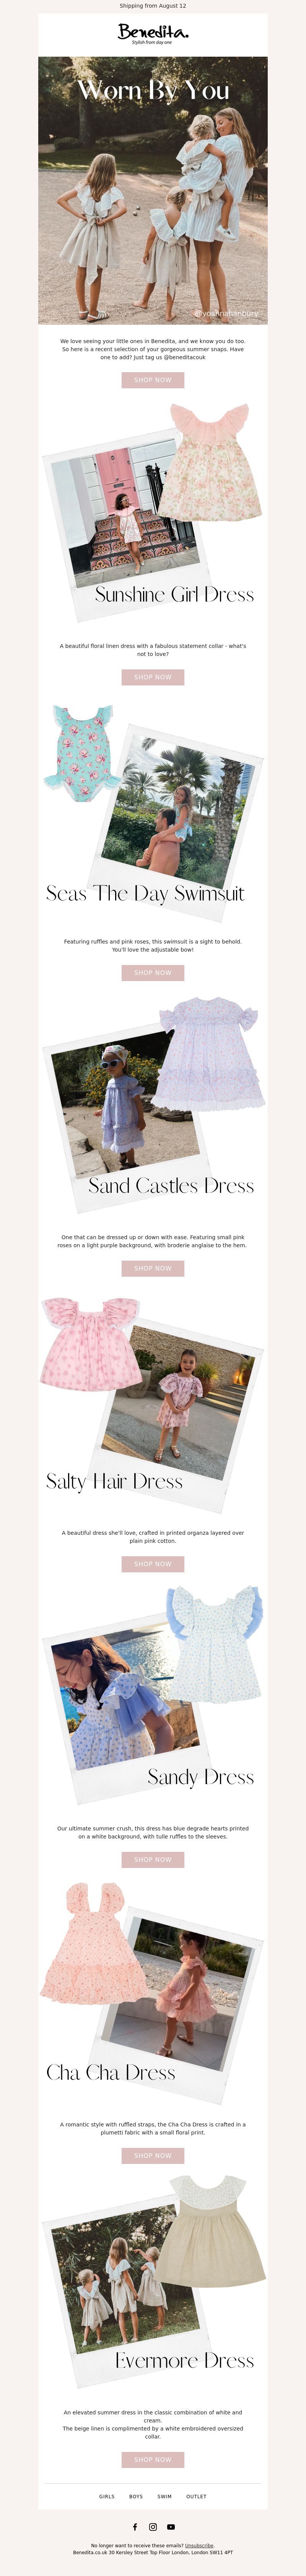Shop Now under Seas The Day Swimsuit text
The width and height of the screenshot is (306, 2576).
[153, 972]
